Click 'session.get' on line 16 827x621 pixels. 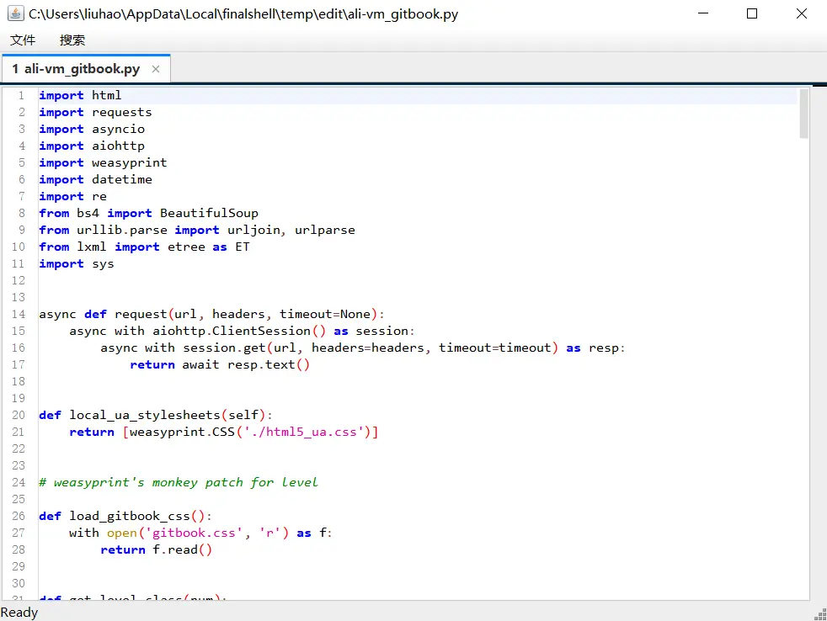click(x=224, y=348)
